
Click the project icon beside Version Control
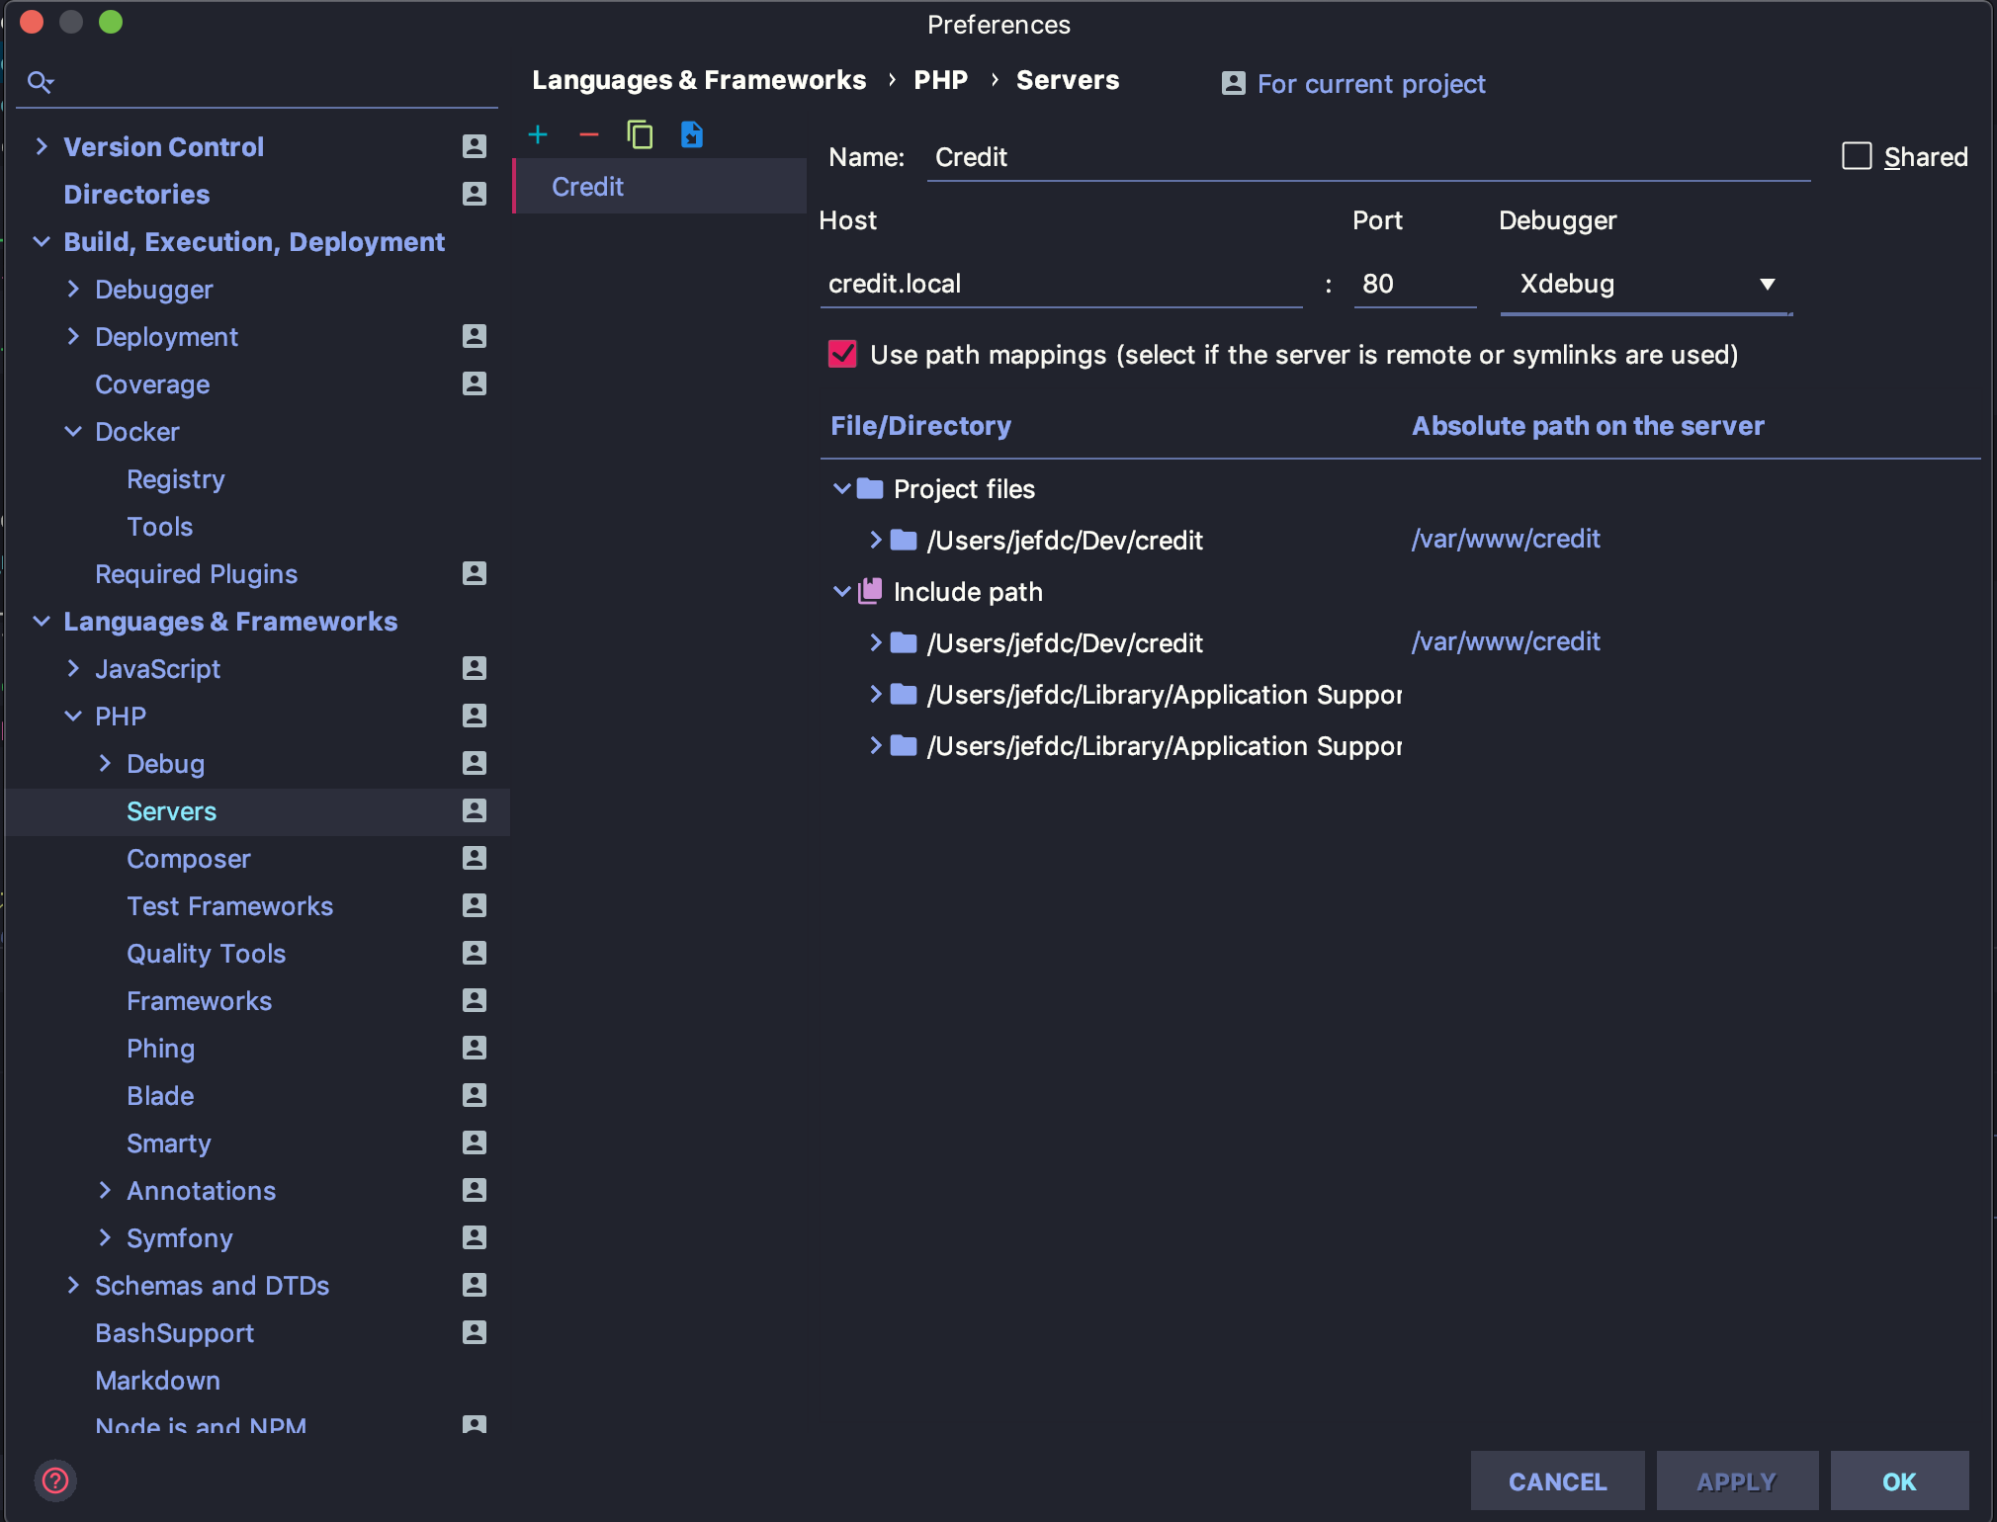pyautogui.click(x=475, y=146)
